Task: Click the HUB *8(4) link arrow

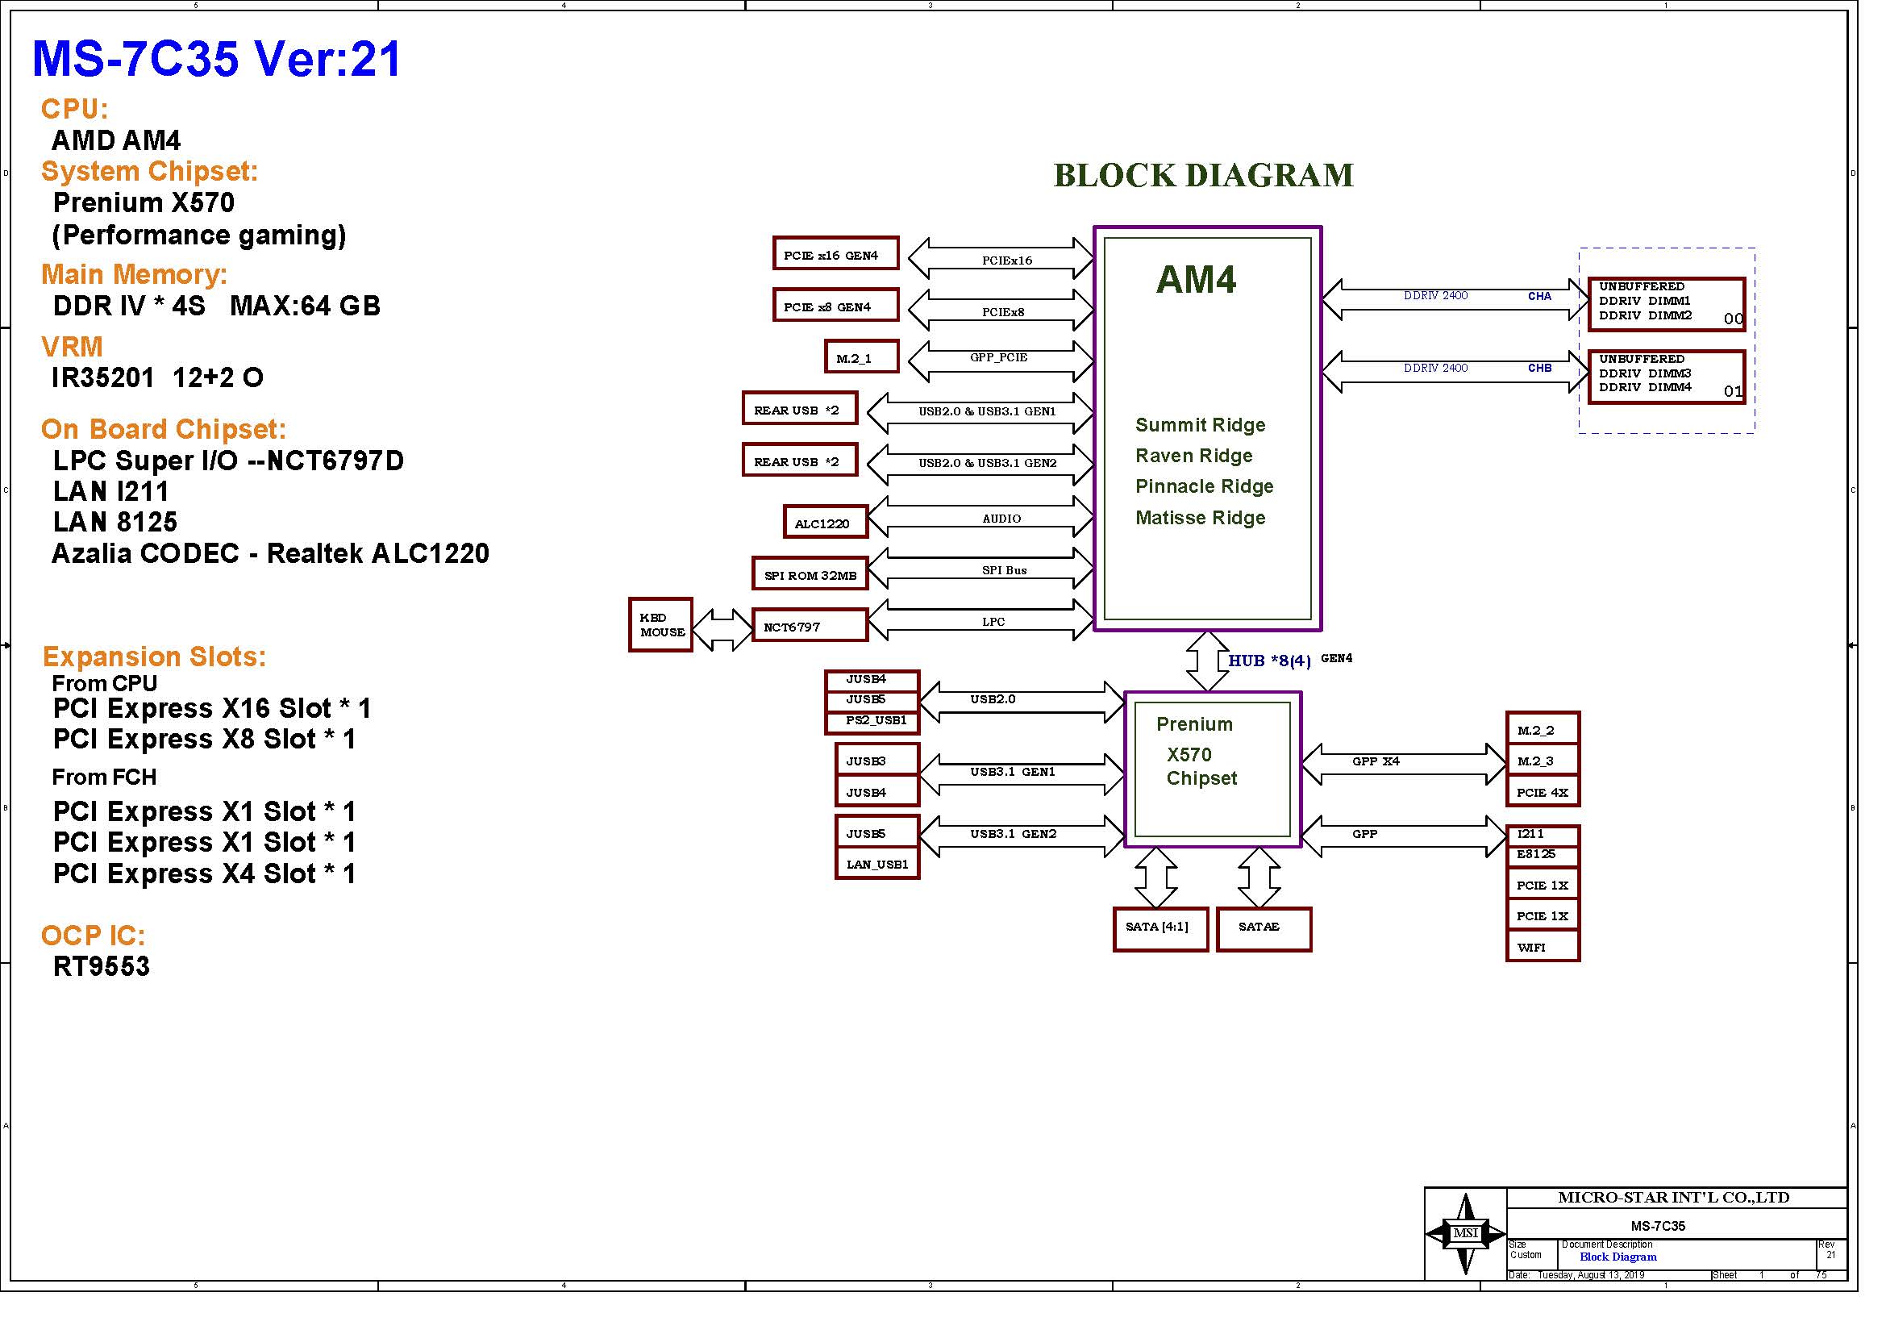Action: 1207,661
